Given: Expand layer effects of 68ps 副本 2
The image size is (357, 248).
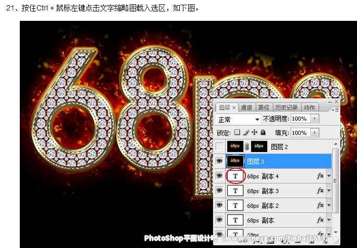Looking at the screenshot, I should [328, 206].
